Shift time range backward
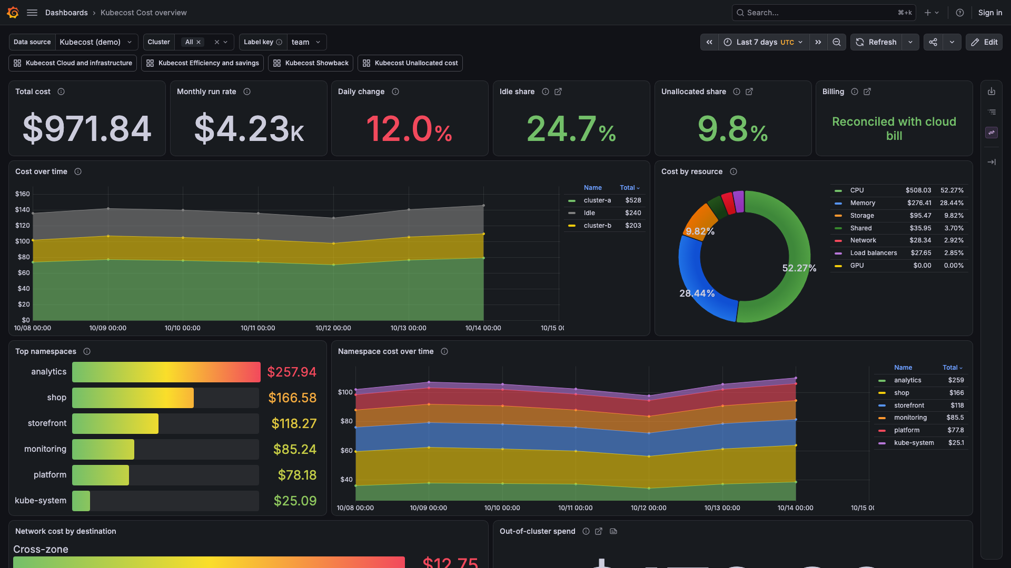 709,42
